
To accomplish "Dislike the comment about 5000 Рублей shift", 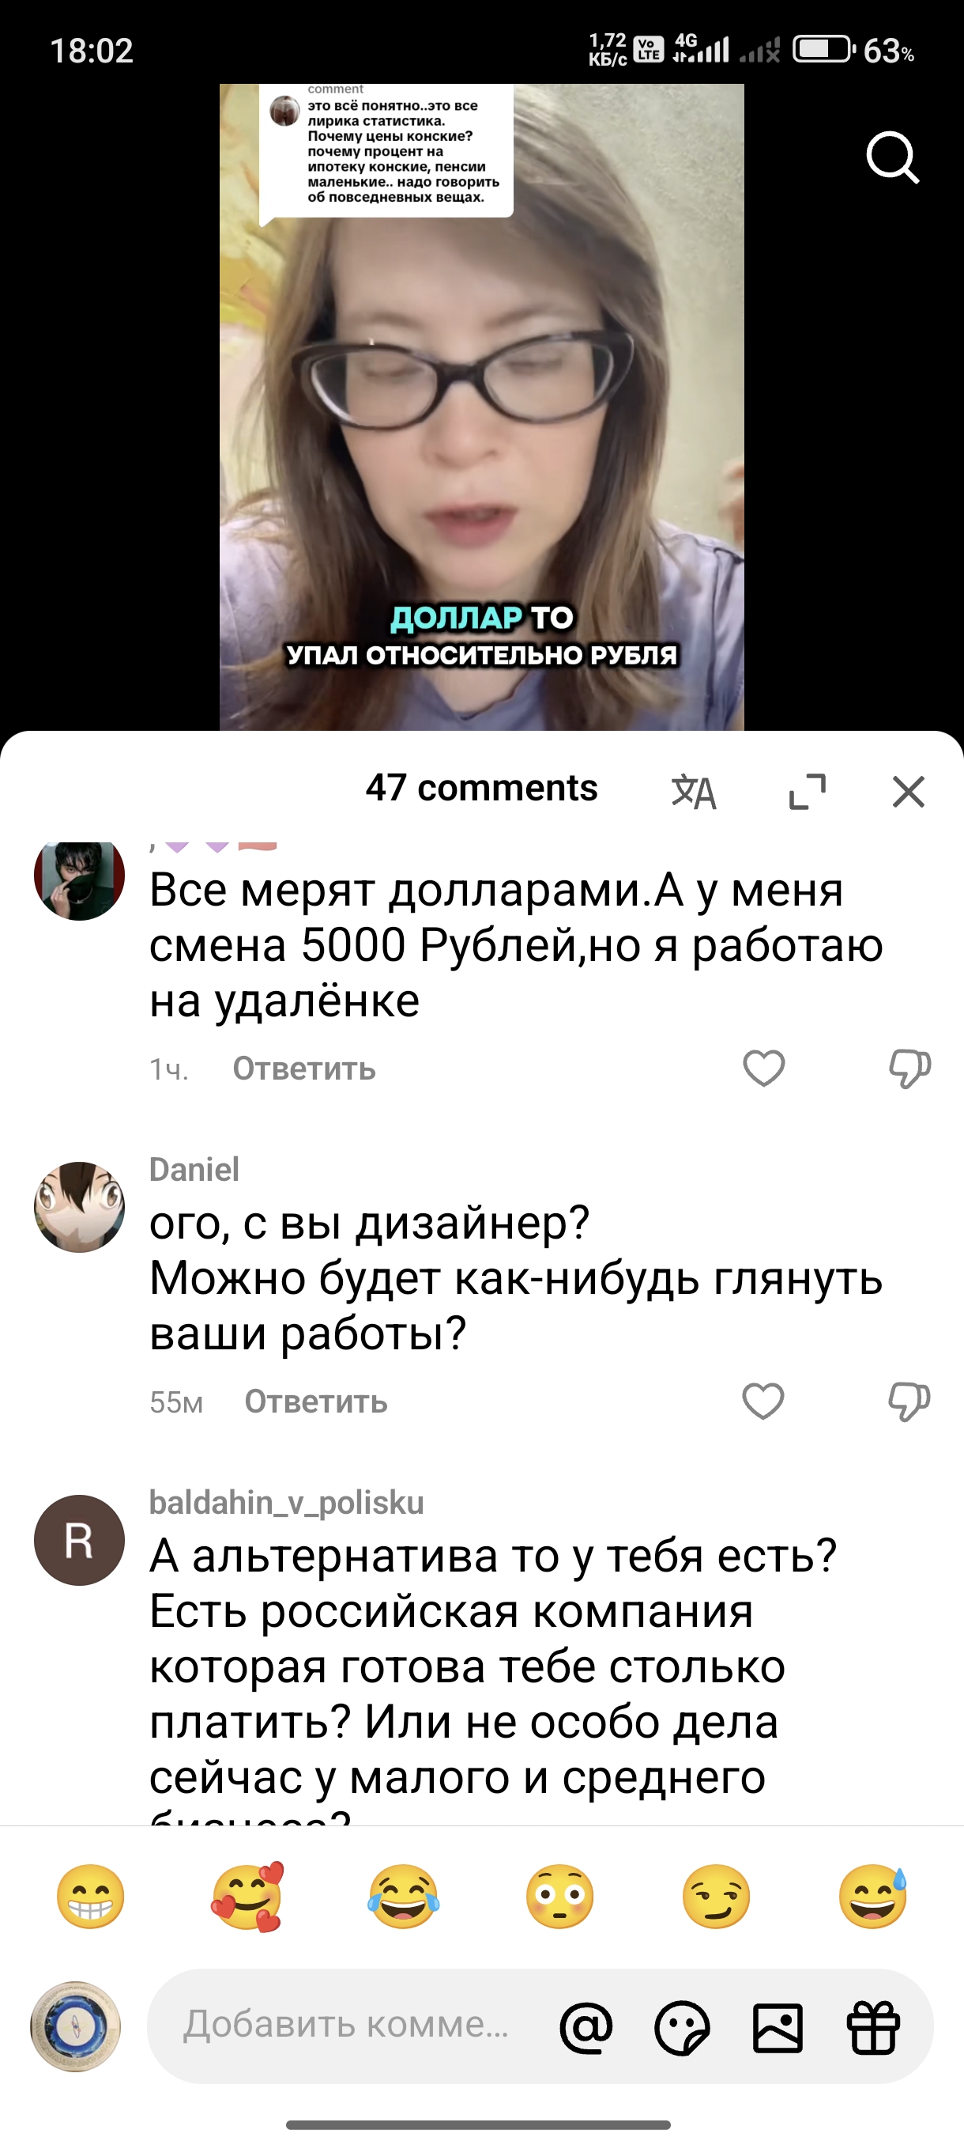I will [909, 1069].
